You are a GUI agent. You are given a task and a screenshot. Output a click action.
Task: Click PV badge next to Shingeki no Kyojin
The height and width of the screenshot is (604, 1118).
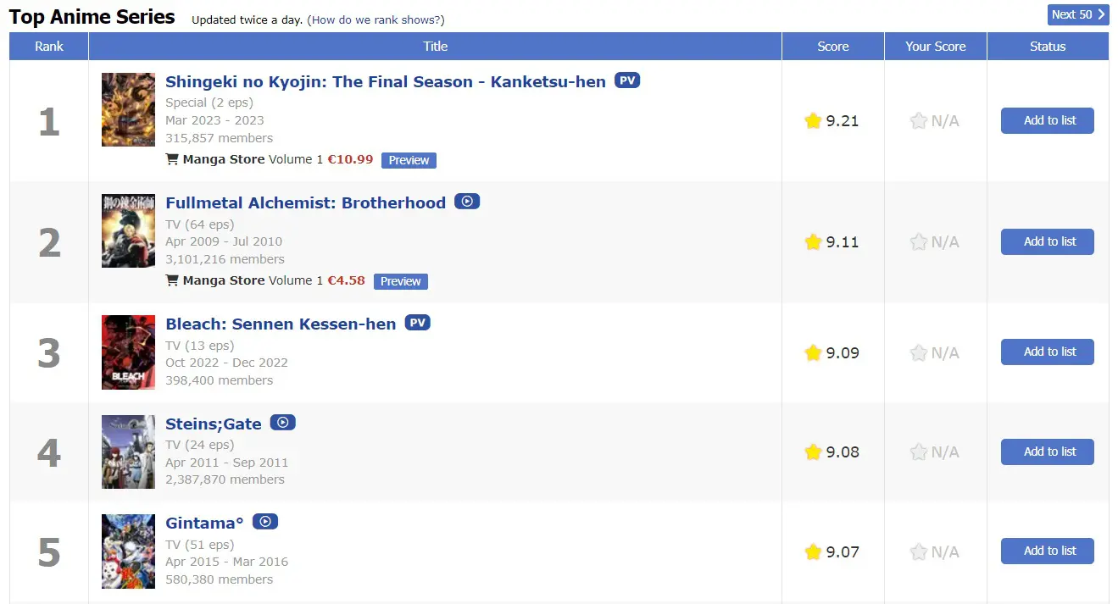coord(627,80)
